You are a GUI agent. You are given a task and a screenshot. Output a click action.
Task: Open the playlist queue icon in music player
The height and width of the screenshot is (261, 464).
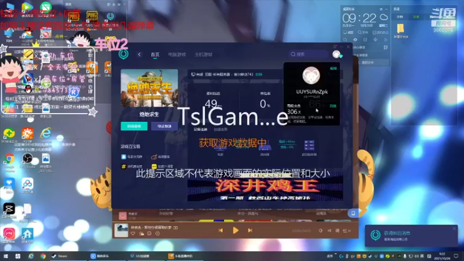tap(346, 230)
